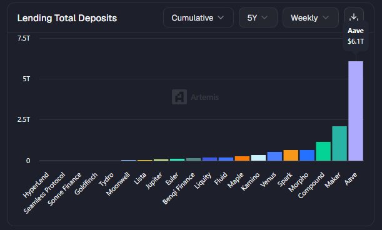Click the orange Maple bar
Viewport: 382px width, 230px height.
tap(242, 158)
